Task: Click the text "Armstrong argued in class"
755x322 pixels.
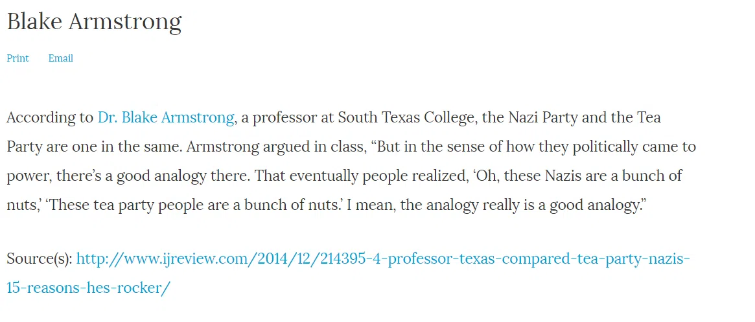Action: tap(275, 147)
